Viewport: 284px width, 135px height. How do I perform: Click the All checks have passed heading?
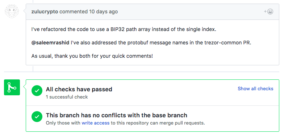[79, 90]
